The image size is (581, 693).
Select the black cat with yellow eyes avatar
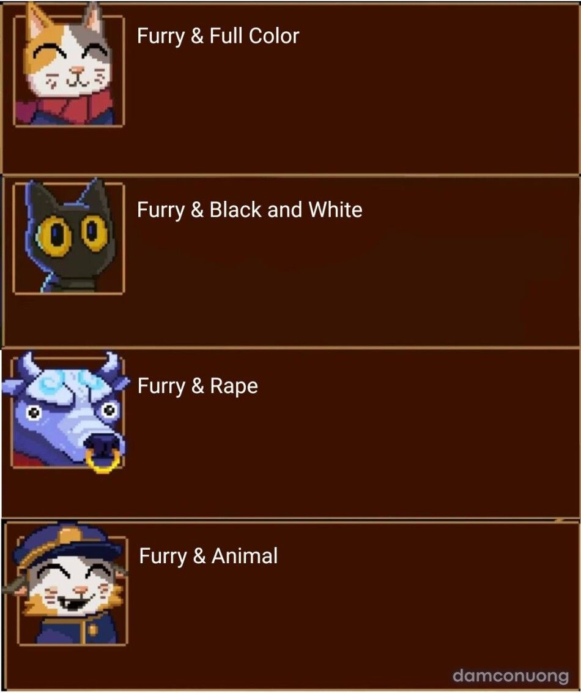(68, 236)
